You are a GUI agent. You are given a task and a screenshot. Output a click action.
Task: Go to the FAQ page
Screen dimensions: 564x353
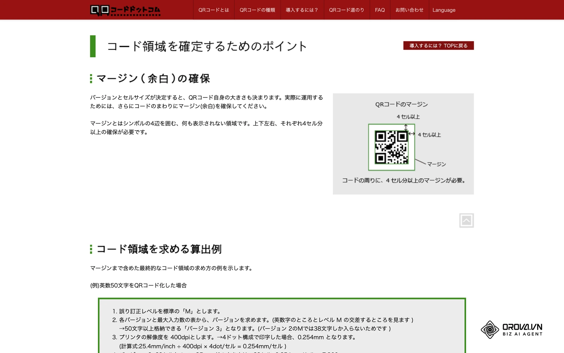[380, 10]
